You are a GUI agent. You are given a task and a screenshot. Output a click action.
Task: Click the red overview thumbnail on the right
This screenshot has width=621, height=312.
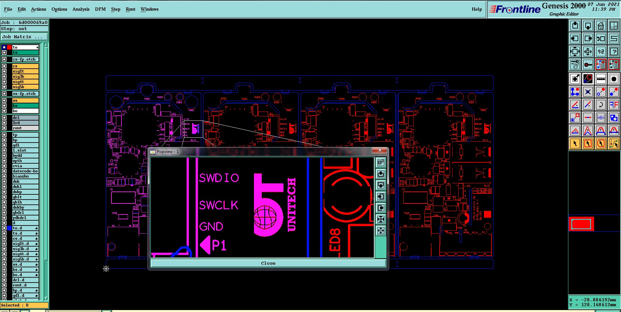581,224
